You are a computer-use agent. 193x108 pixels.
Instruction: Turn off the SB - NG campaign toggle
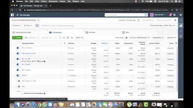18,59
